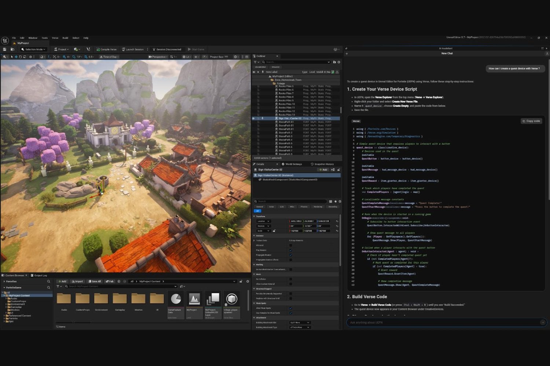Click the Unreal Engine logo icon
The image size is (550, 366).
pos(5,41)
